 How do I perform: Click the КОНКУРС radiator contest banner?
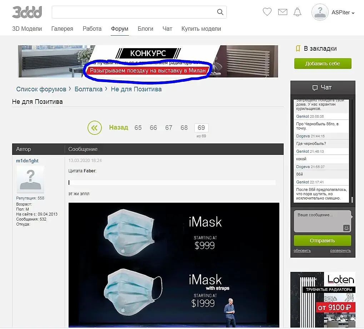pos(148,61)
